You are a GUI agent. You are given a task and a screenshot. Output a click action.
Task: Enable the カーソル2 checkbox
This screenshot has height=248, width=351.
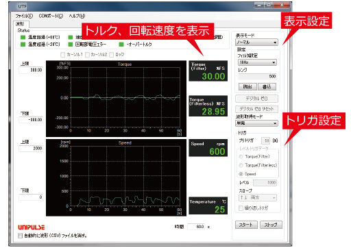[x=87, y=55]
